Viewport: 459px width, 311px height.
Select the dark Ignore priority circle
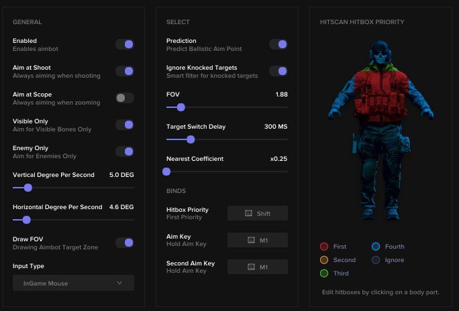(x=376, y=260)
